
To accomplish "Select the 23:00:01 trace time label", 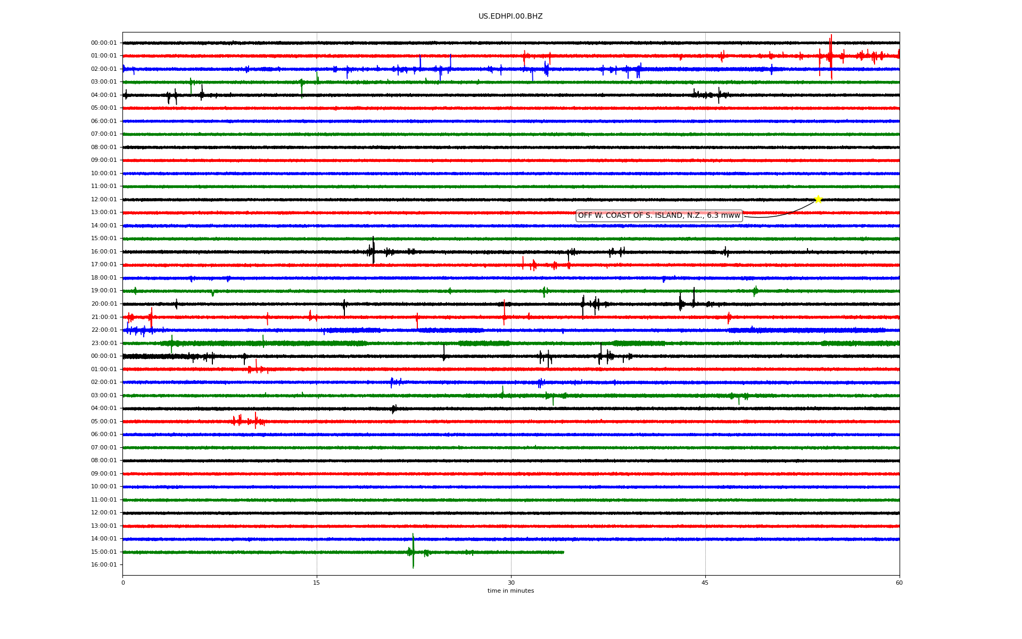I will click(104, 343).
